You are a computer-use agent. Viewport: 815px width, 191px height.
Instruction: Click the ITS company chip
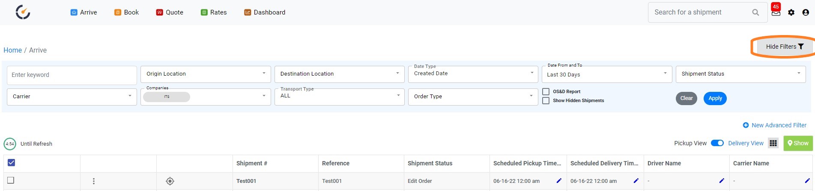tap(167, 97)
